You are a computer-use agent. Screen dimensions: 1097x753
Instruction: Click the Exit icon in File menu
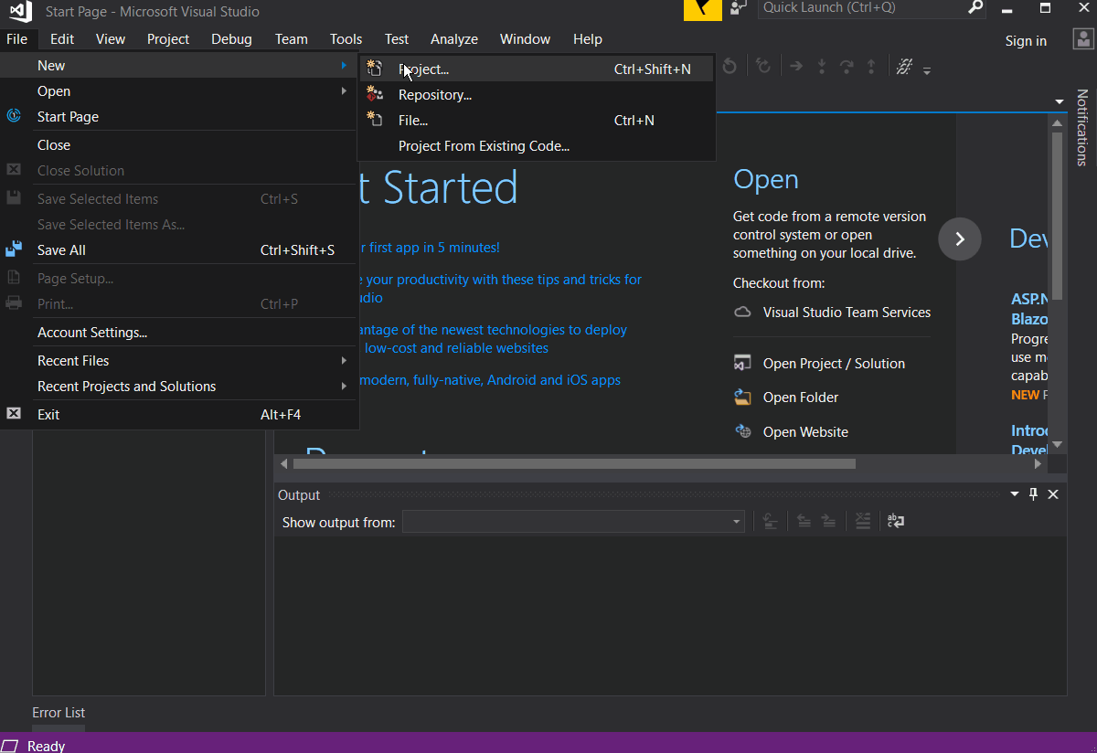point(14,414)
